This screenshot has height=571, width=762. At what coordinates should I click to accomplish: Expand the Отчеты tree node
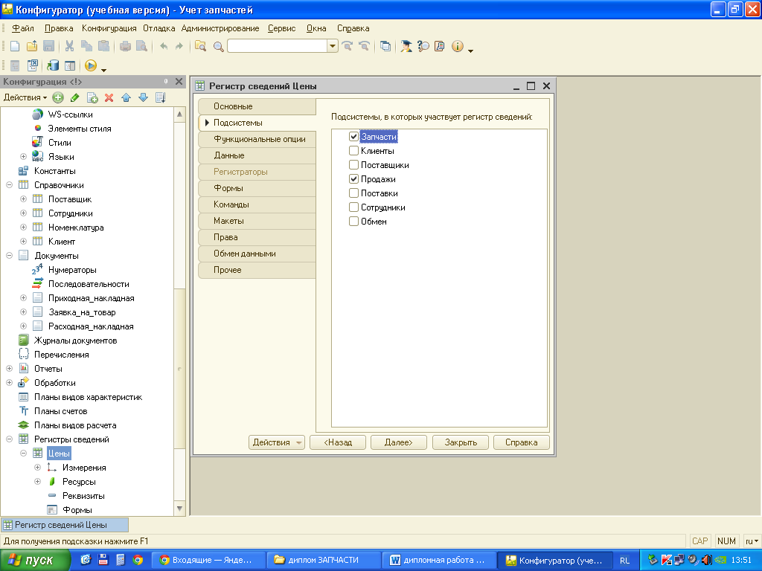pos(9,369)
